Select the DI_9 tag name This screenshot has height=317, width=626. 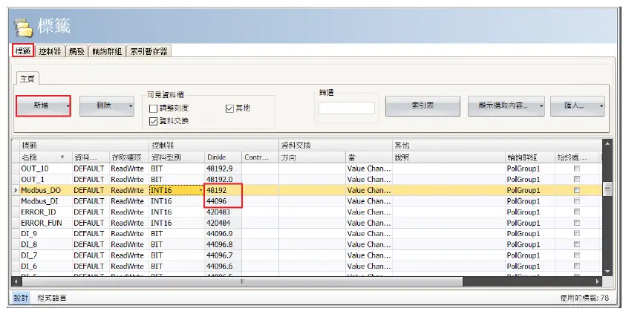(x=29, y=234)
